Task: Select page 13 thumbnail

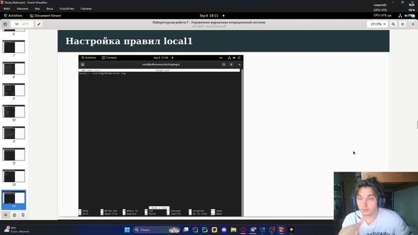Action: 14,176
